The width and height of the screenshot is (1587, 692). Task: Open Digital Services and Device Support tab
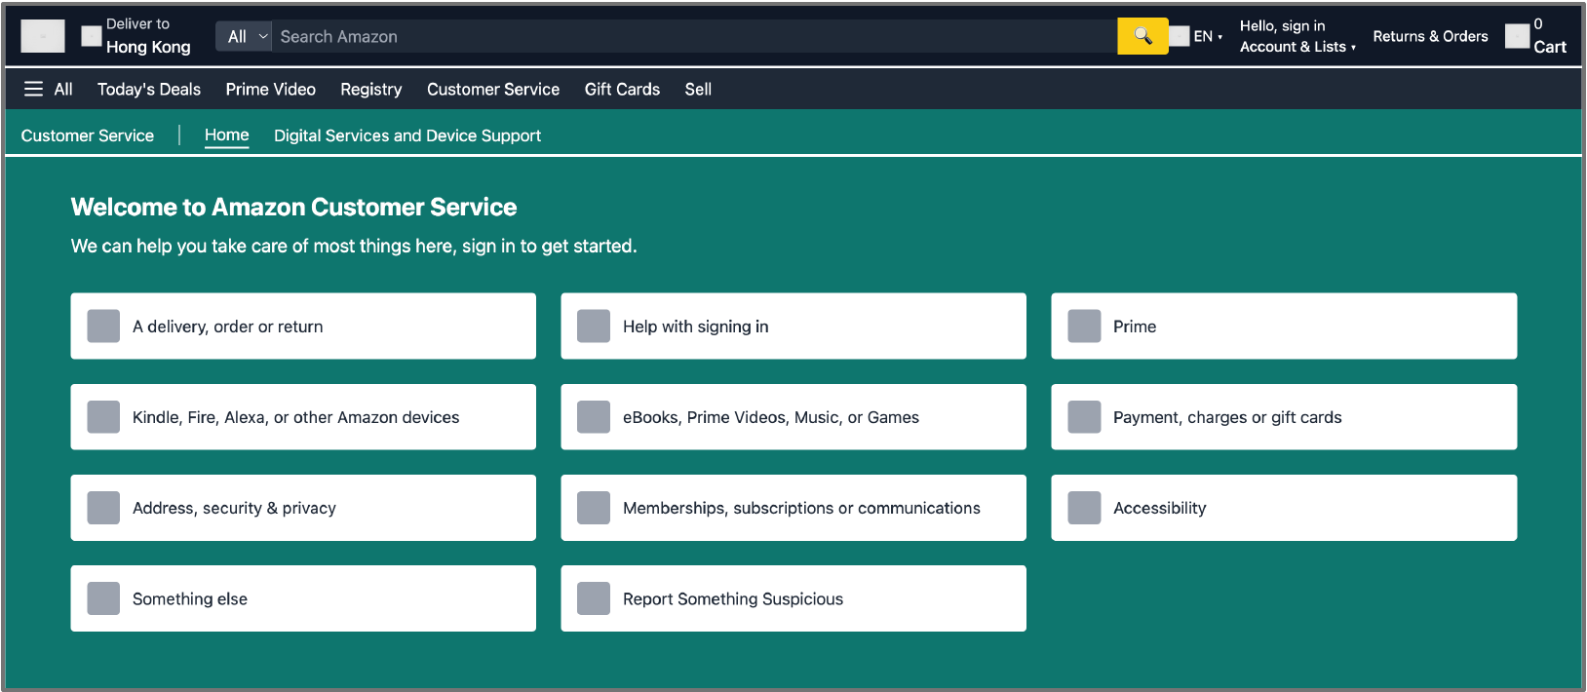[407, 135]
